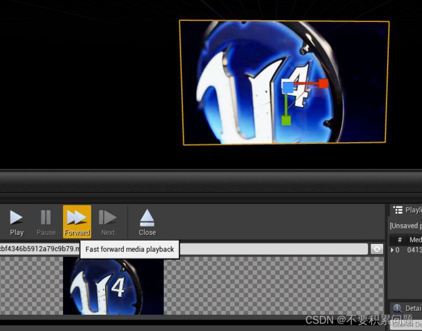The width and height of the screenshot is (422, 331).
Task: Open the Details panel tab
Action: [x=408, y=308]
